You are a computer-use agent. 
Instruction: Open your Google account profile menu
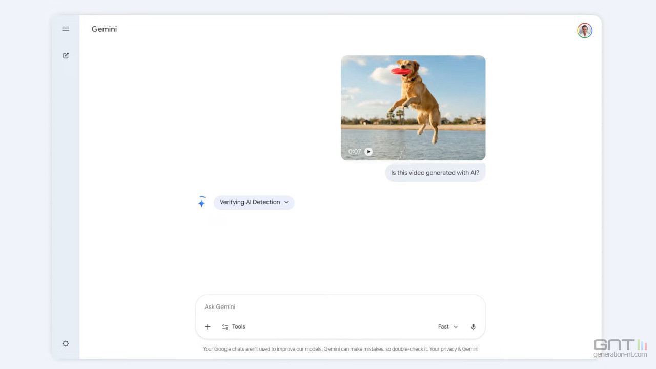584,30
